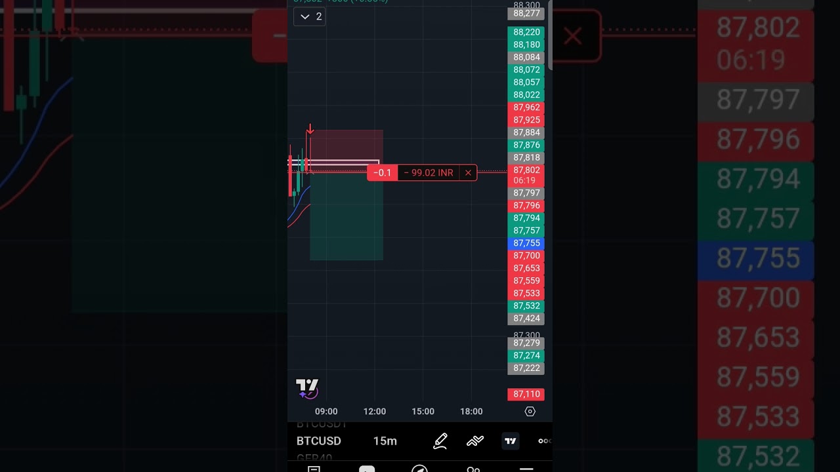Image resolution: width=840 pixels, height=472 pixels.
Task: Tap the 87,962 price label
Action: [x=526, y=108]
